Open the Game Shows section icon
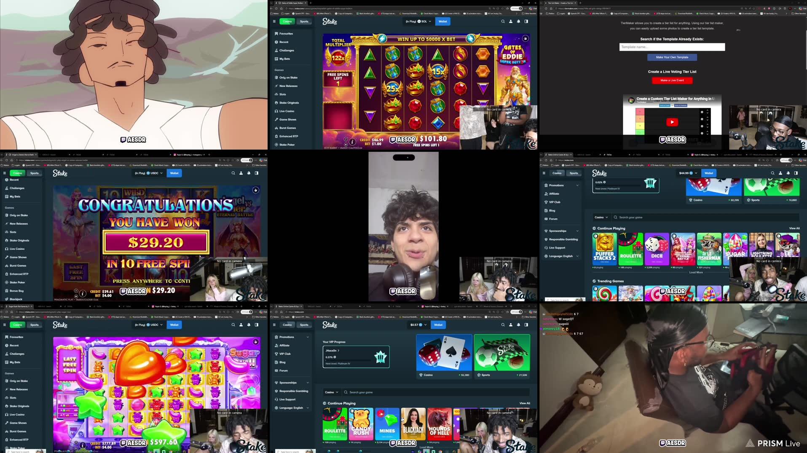 [x=276, y=119]
